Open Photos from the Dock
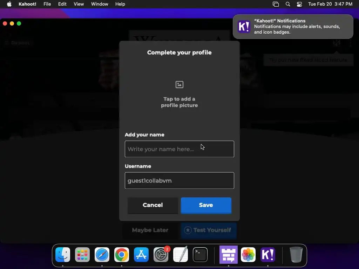Image resolution: width=359 pixels, height=269 pixels. [x=248, y=255]
